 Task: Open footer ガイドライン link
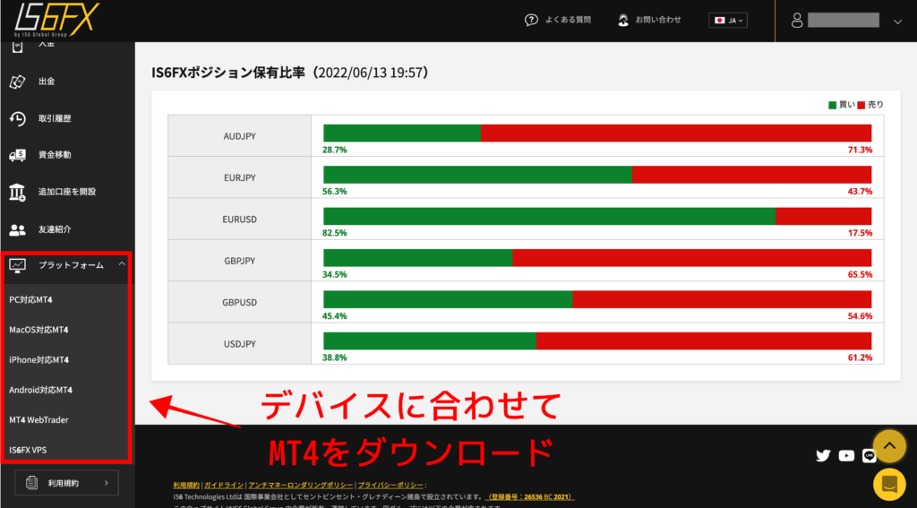[x=224, y=486]
